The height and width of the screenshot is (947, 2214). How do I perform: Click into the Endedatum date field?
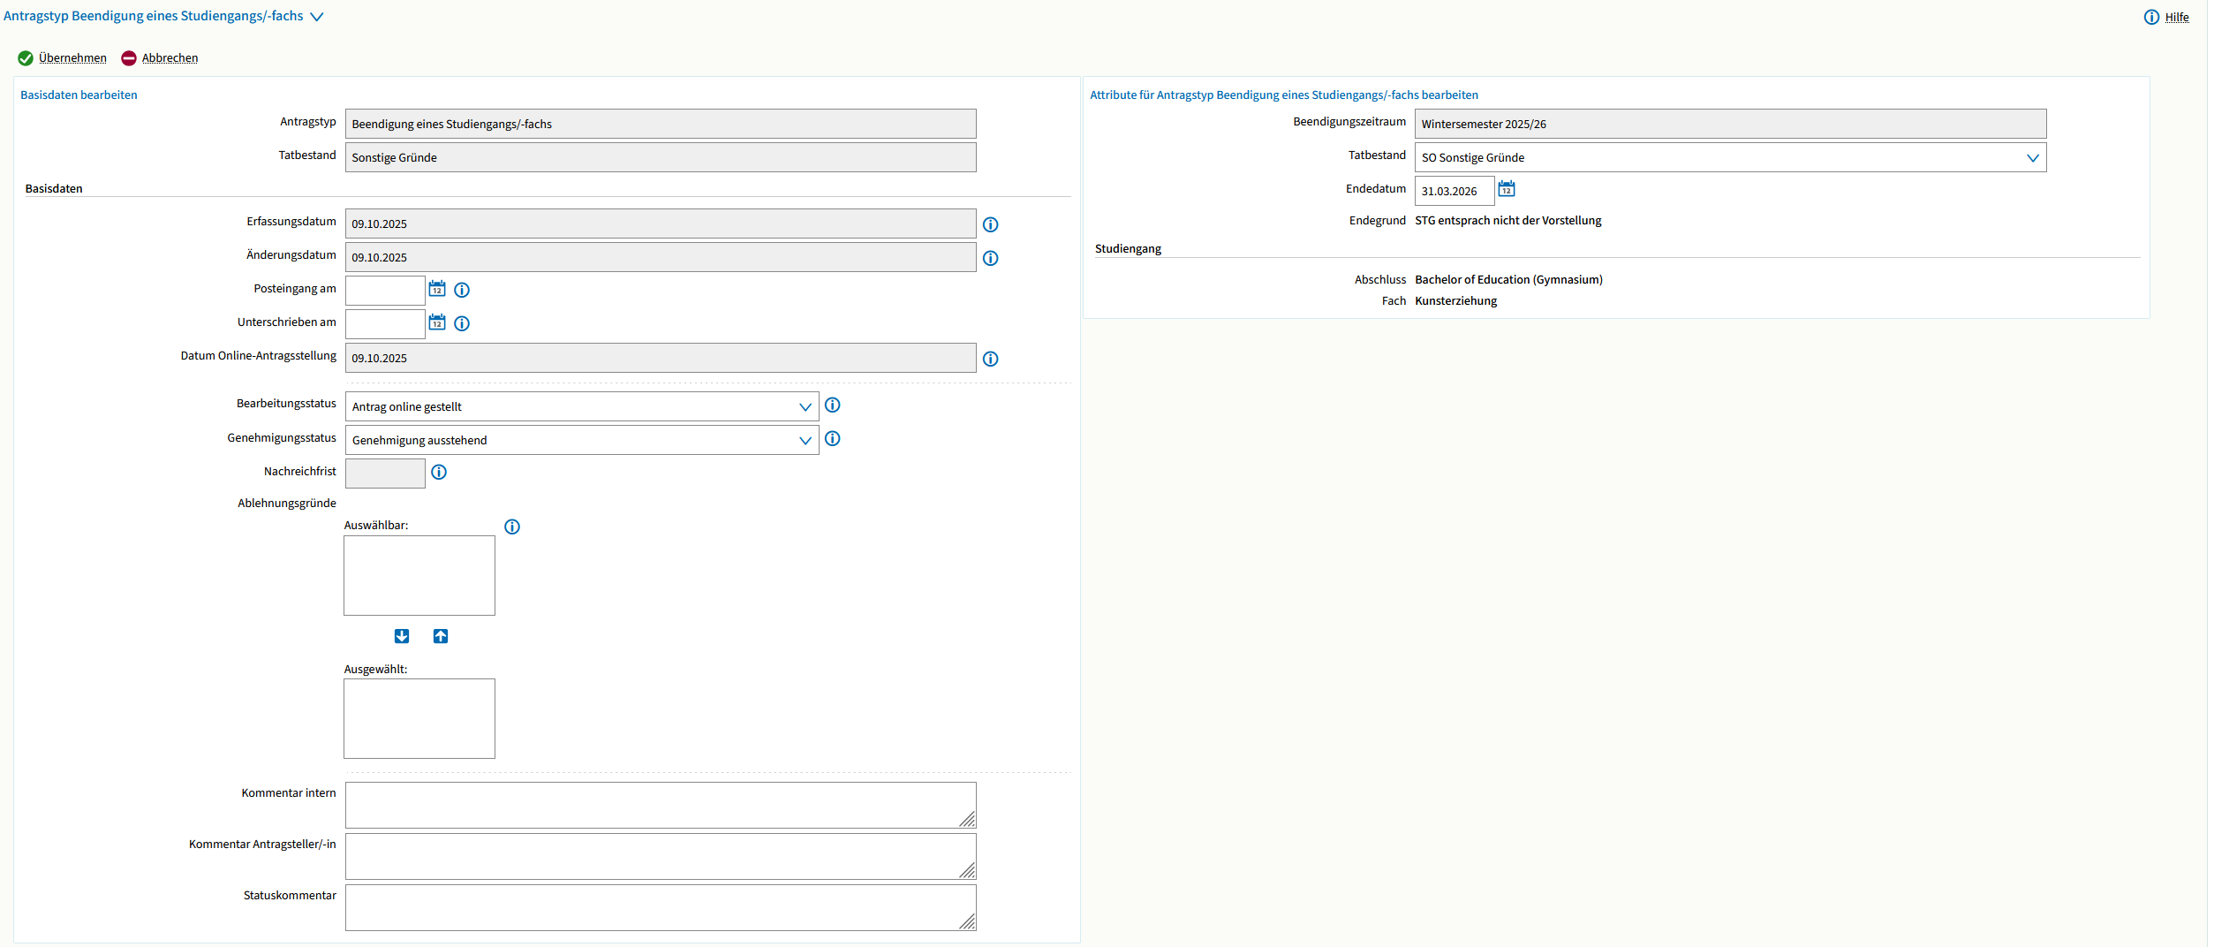click(1454, 191)
